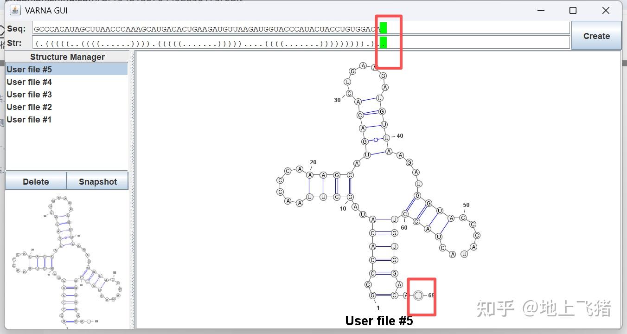
Task: Click the number label 30
Action: tap(337, 100)
